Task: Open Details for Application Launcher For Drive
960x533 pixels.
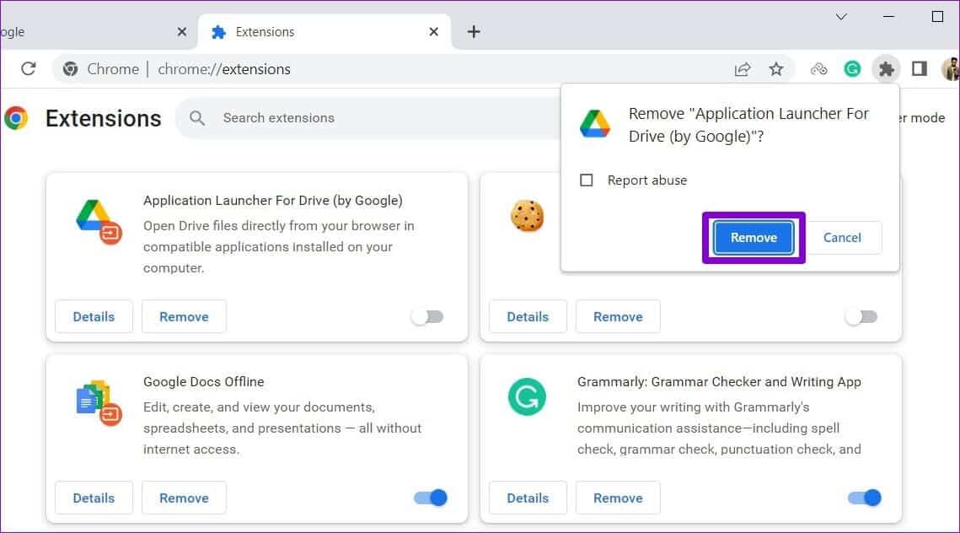Action: pyautogui.click(x=94, y=317)
